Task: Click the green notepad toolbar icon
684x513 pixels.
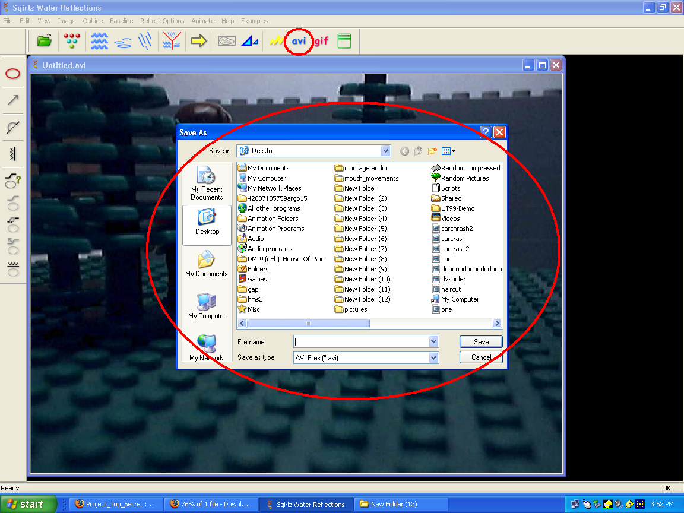Action: tap(344, 41)
